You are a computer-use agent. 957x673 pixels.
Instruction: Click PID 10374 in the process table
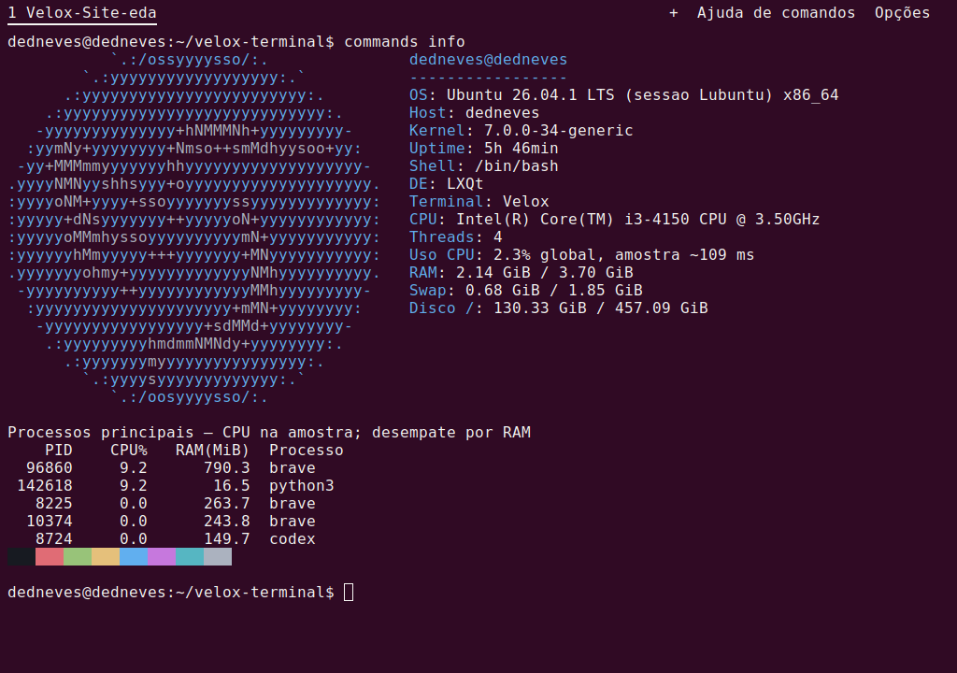click(x=50, y=521)
